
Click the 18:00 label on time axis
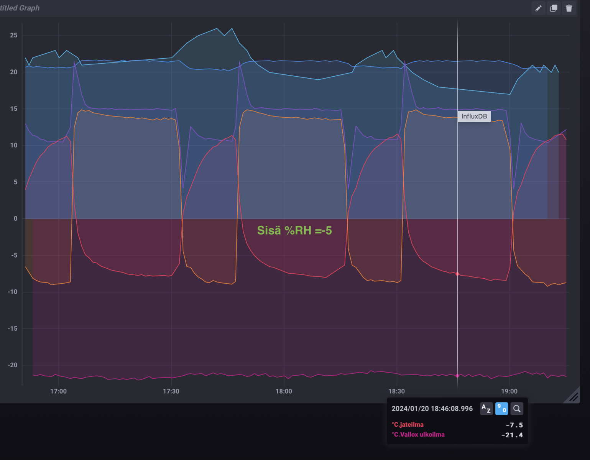284,391
